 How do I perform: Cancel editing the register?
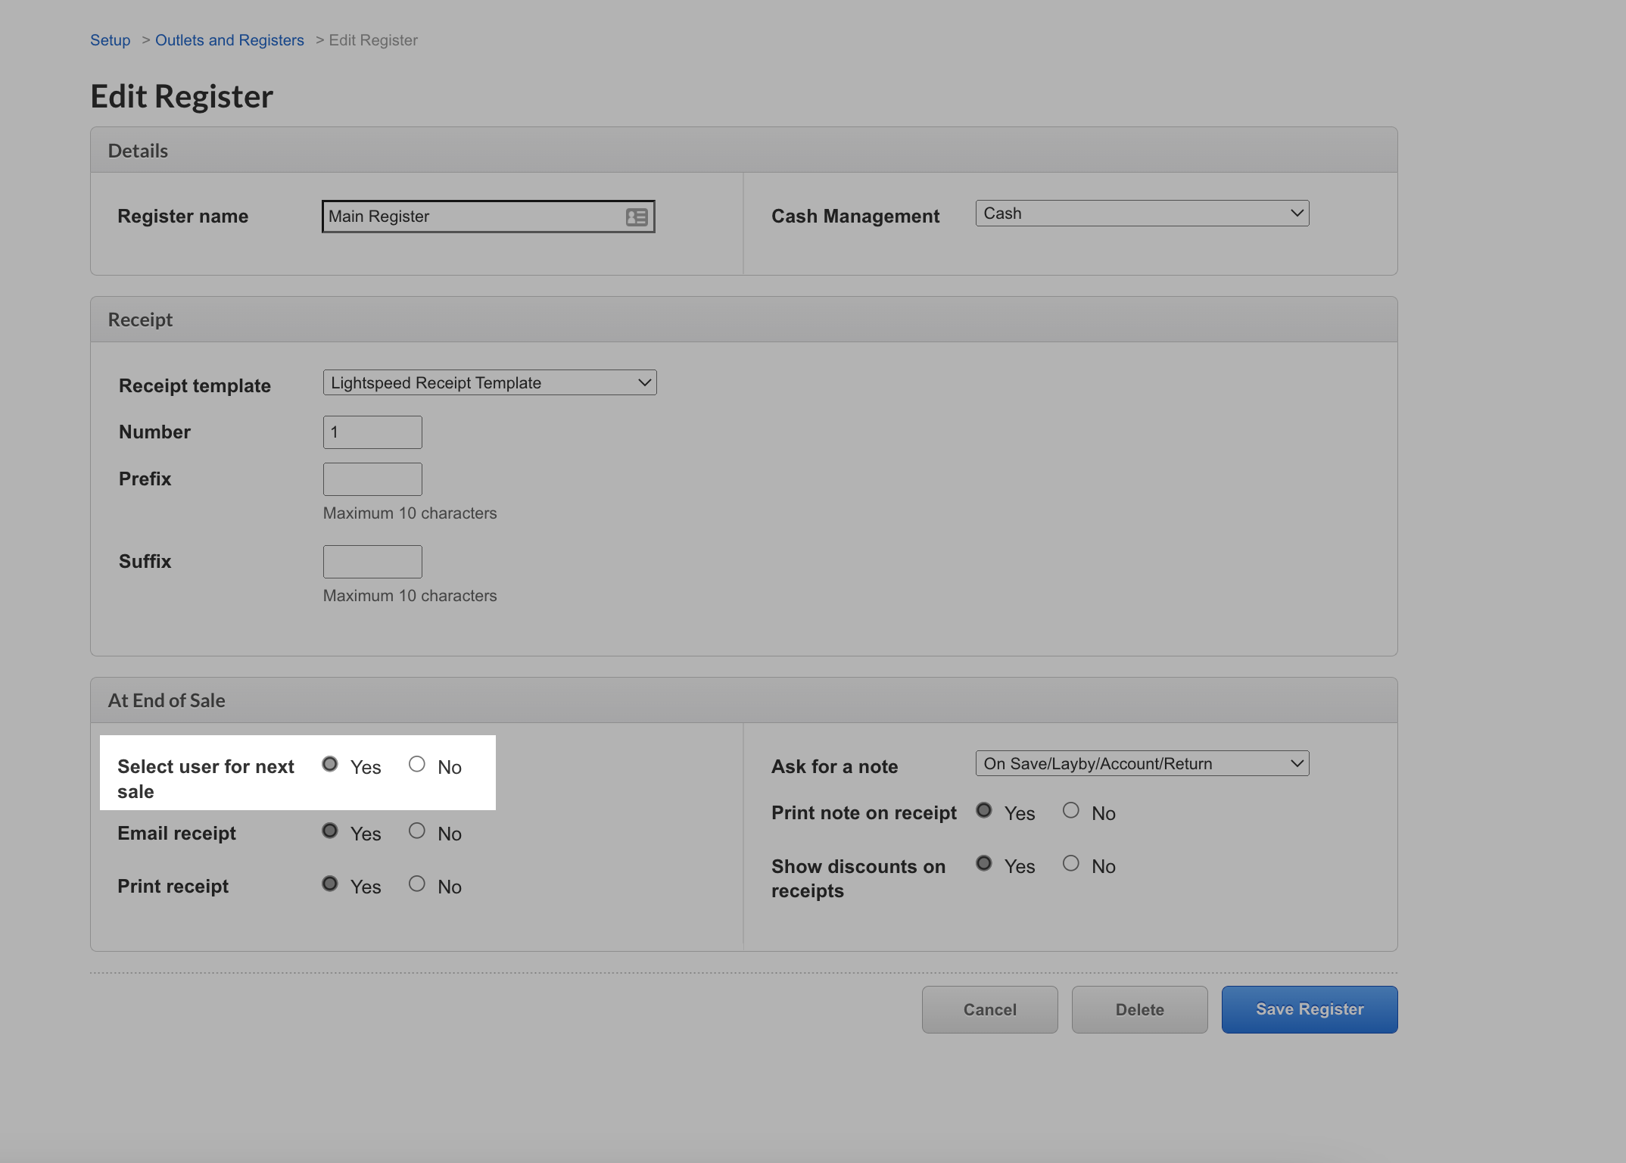989,1009
